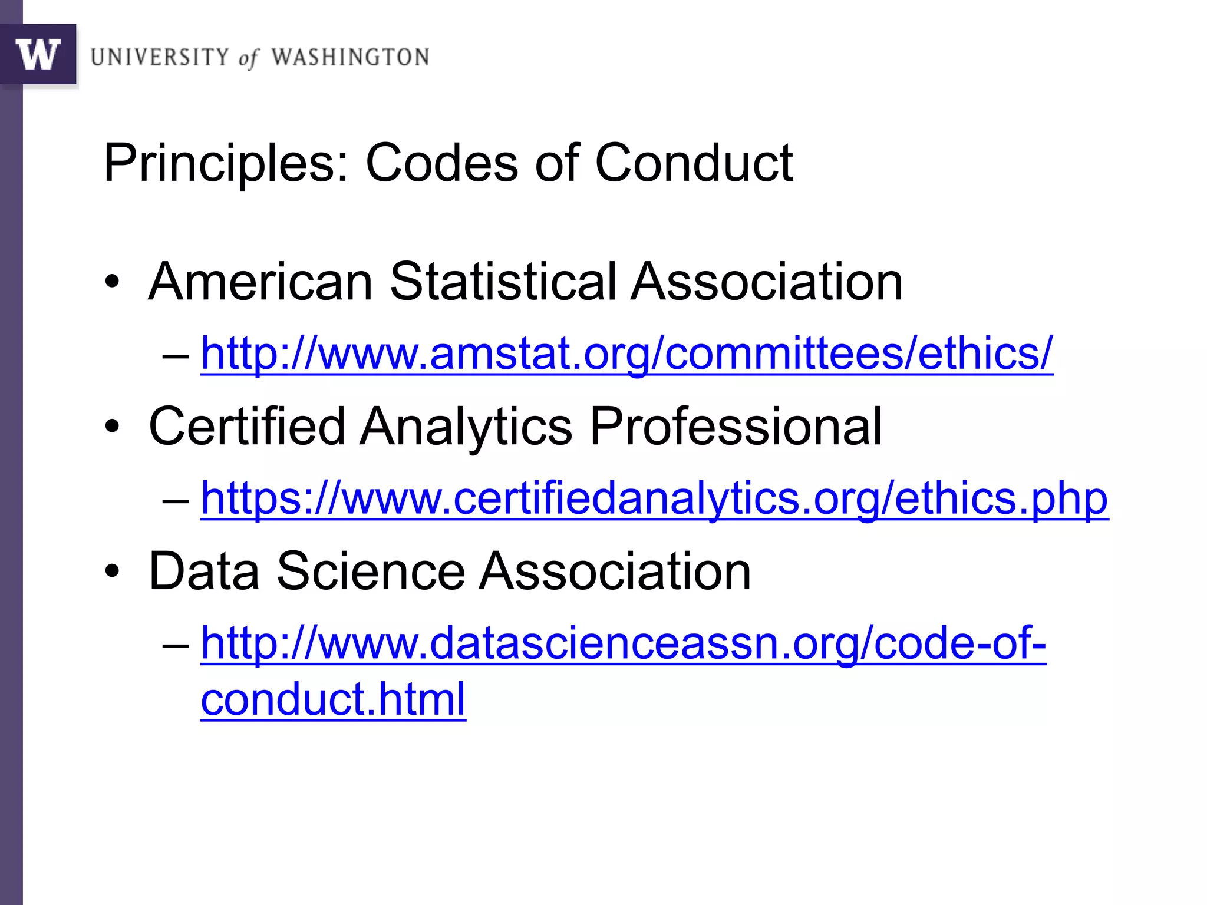Click bullet dot before Certified Analytics Professional
Screen dimensions: 1207x905
(112, 427)
